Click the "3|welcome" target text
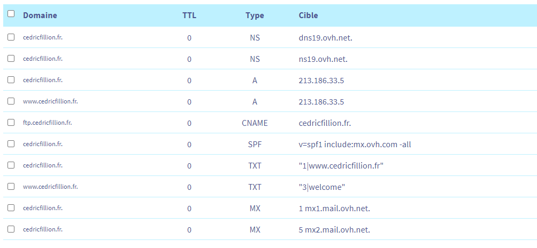 pyautogui.click(x=323, y=187)
